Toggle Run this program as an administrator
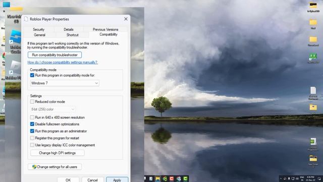 pyautogui.click(x=32, y=131)
